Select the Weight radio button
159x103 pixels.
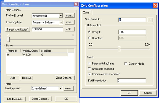click(89, 32)
